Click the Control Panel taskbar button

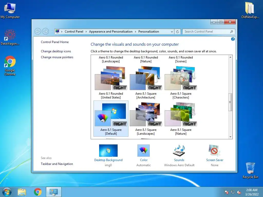click(x=54, y=192)
